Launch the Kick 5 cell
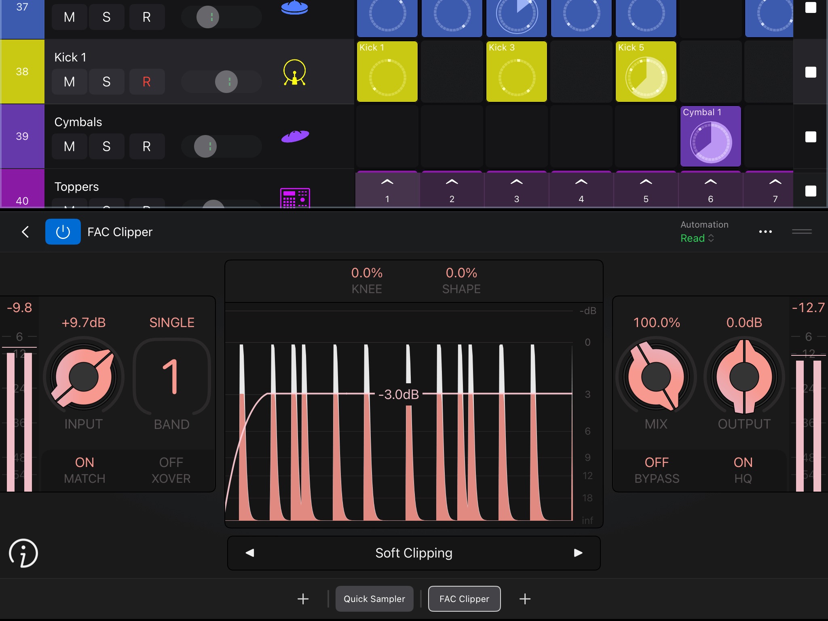828x621 pixels. coord(646,72)
